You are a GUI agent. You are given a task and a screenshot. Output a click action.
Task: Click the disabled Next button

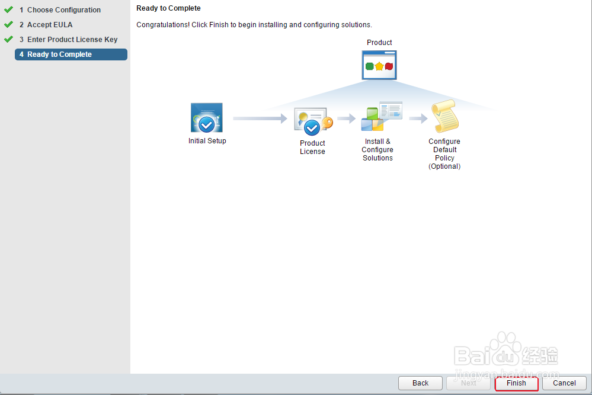point(468,383)
